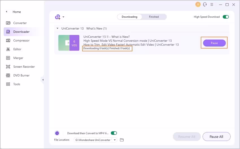Screen dimensions: 240x149
Task: Maximize the UniConverter window
Action: (227, 5)
